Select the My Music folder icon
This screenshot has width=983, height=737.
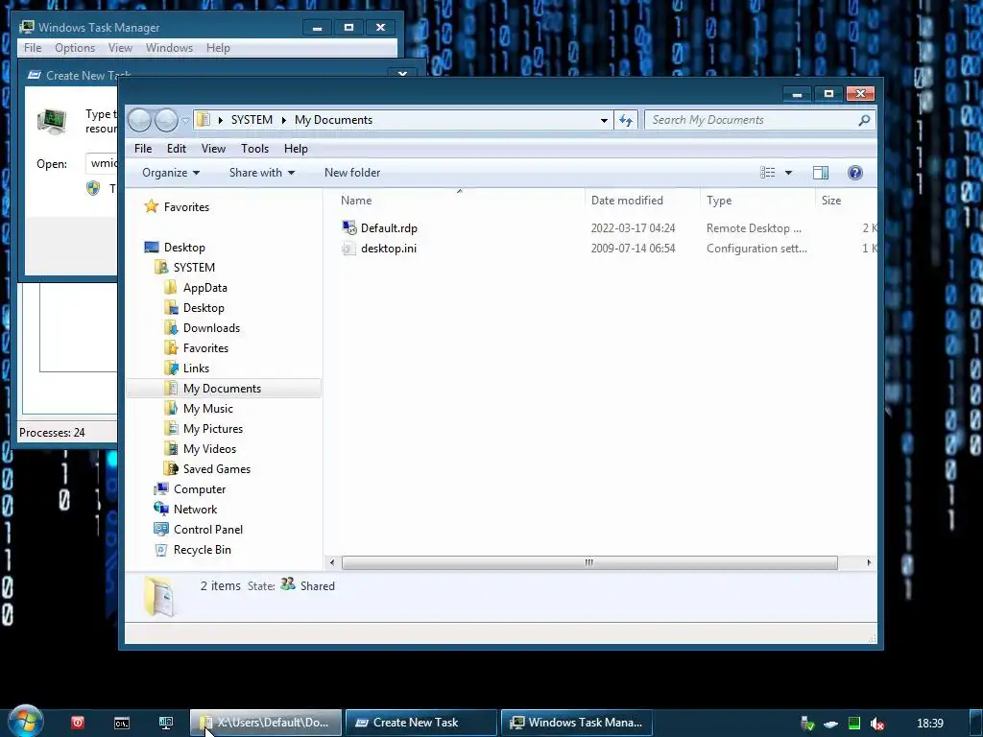tap(171, 409)
